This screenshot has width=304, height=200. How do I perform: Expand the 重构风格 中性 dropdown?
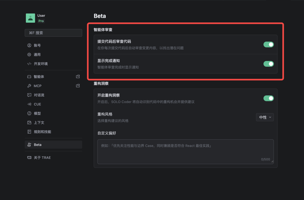tap(265, 117)
